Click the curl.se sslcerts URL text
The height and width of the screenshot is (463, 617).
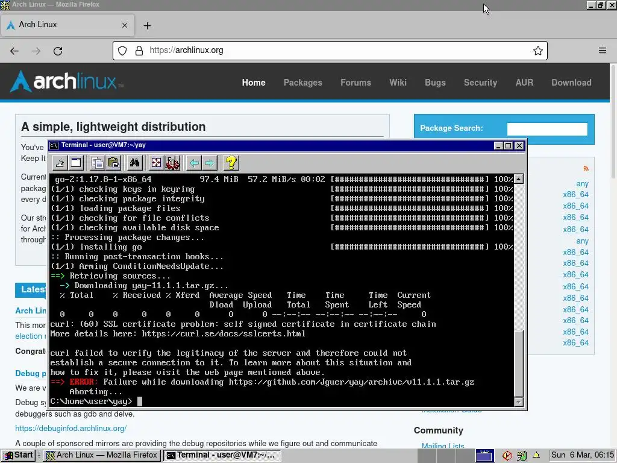coord(224,334)
